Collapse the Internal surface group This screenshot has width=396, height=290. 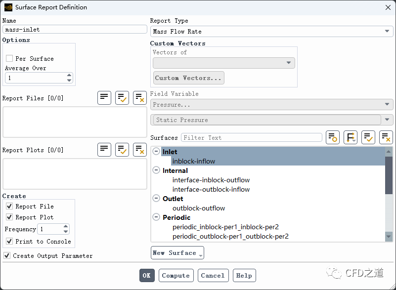(x=156, y=170)
